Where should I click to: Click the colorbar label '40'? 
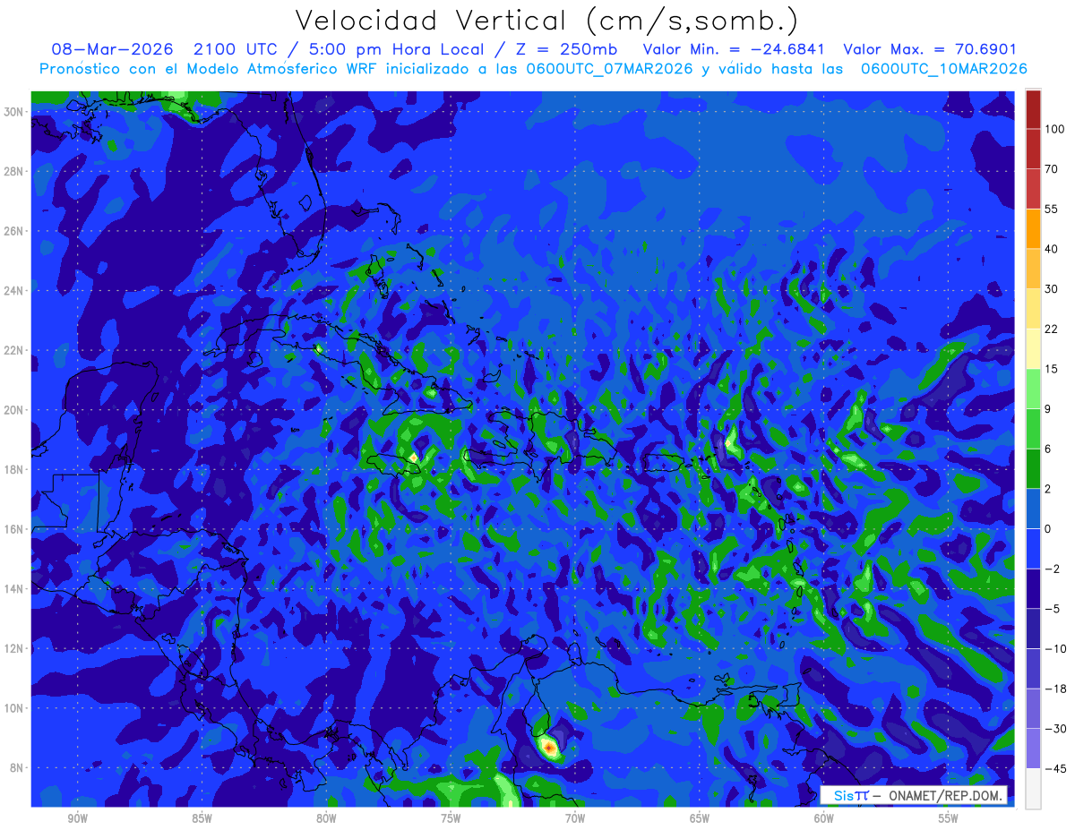pyautogui.click(x=1052, y=249)
